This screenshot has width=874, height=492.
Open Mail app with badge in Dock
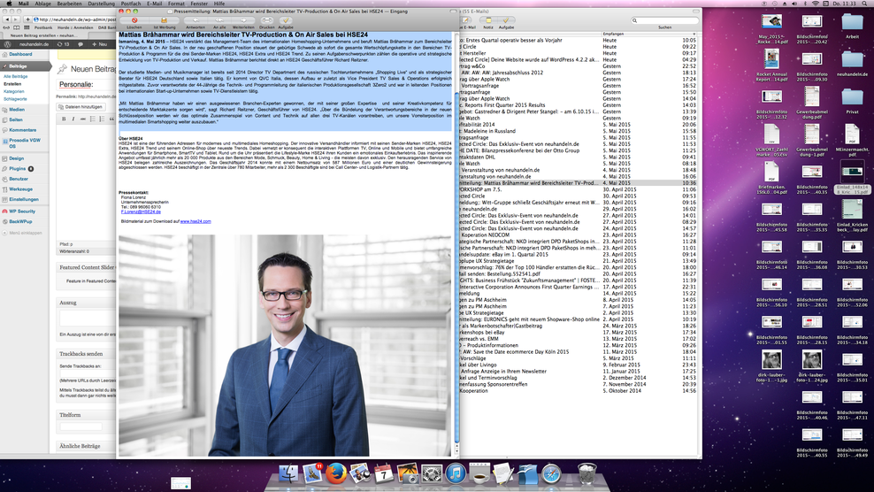312,473
